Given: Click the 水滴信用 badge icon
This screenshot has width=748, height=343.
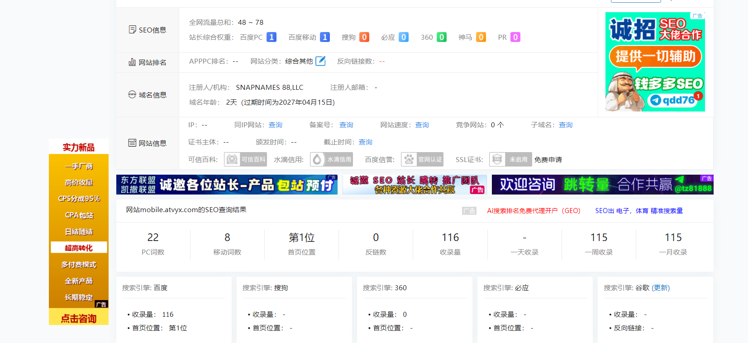Looking at the screenshot, I should 331,159.
